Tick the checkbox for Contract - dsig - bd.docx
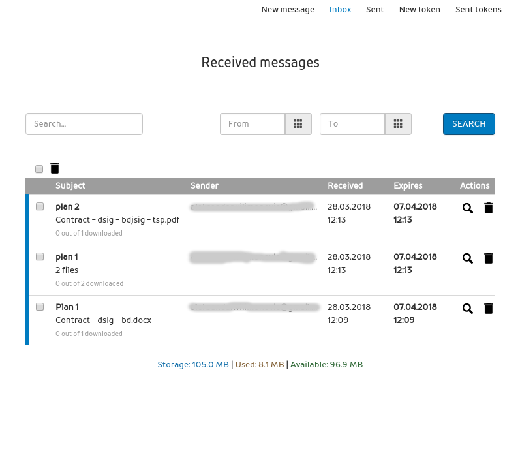Viewport: 520px width, 466px height. tap(40, 307)
